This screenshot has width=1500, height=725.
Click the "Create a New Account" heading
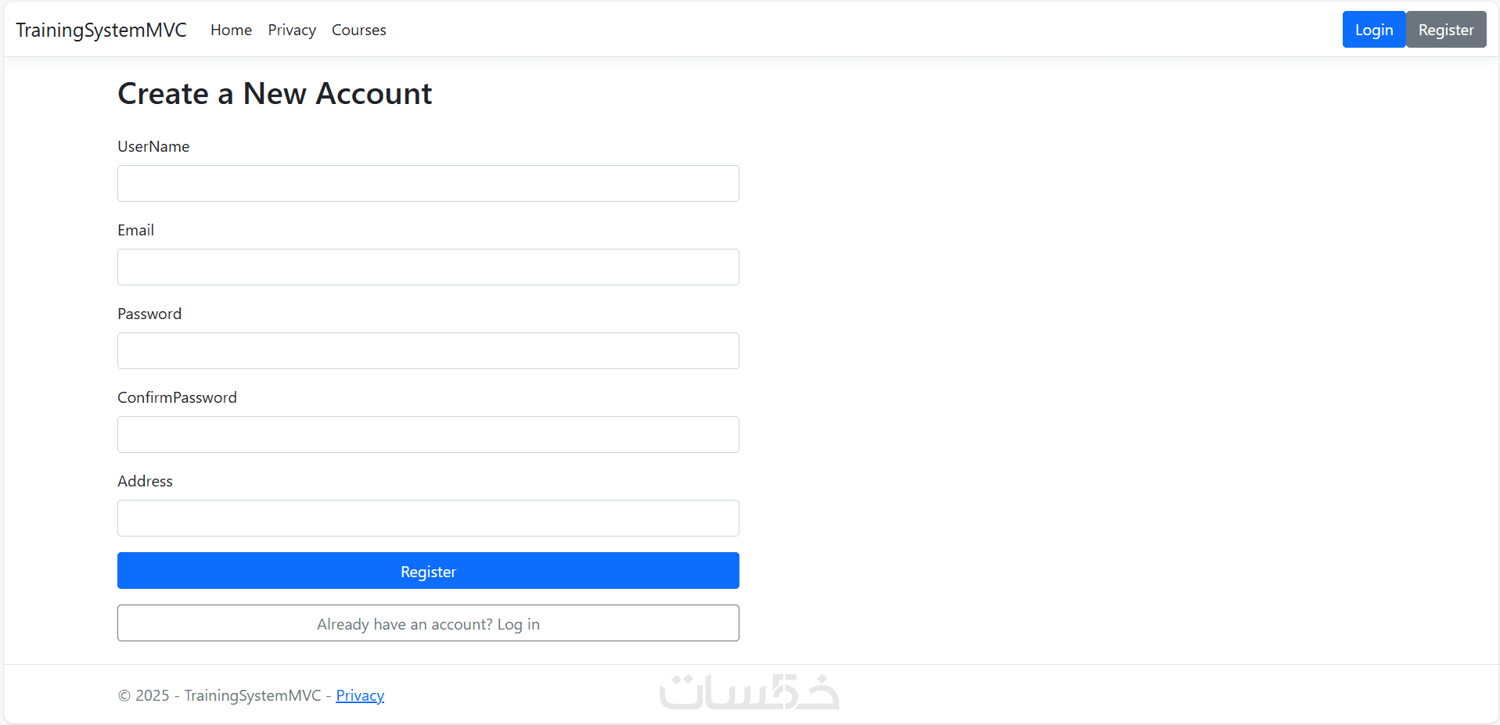click(275, 94)
